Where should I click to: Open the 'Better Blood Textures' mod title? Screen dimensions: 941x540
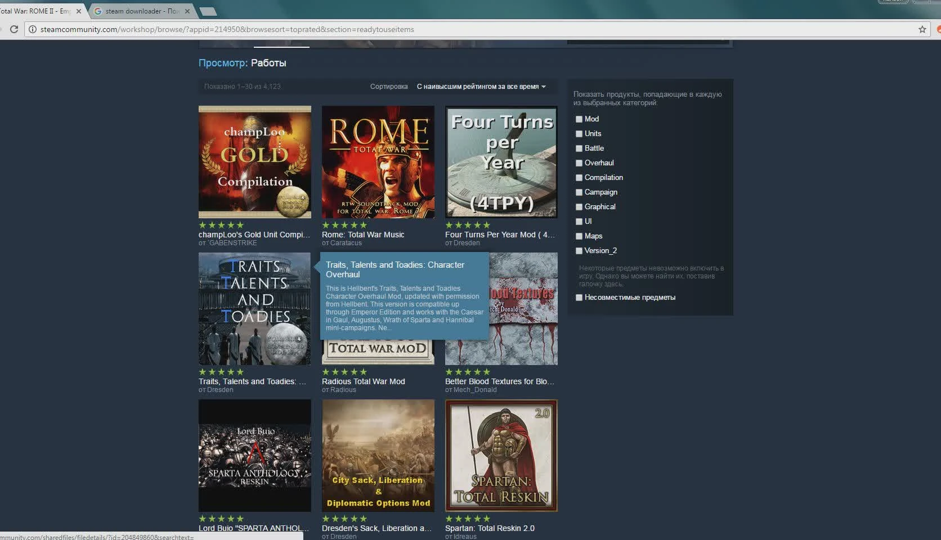pos(499,381)
